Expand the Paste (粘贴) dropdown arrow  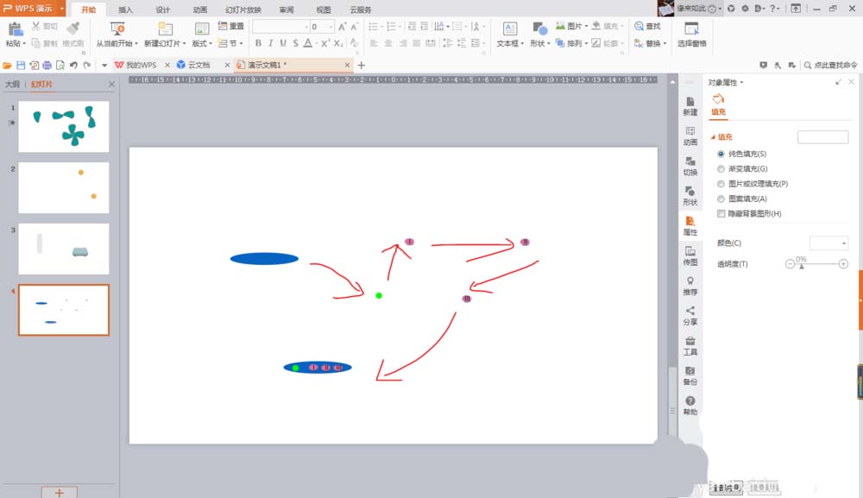pyautogui.click(x=24, y=43)
